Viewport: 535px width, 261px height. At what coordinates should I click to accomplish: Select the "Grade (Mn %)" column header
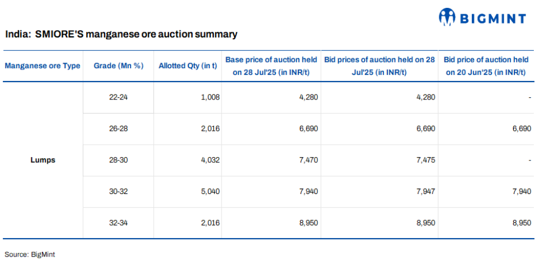pos(118,66)
